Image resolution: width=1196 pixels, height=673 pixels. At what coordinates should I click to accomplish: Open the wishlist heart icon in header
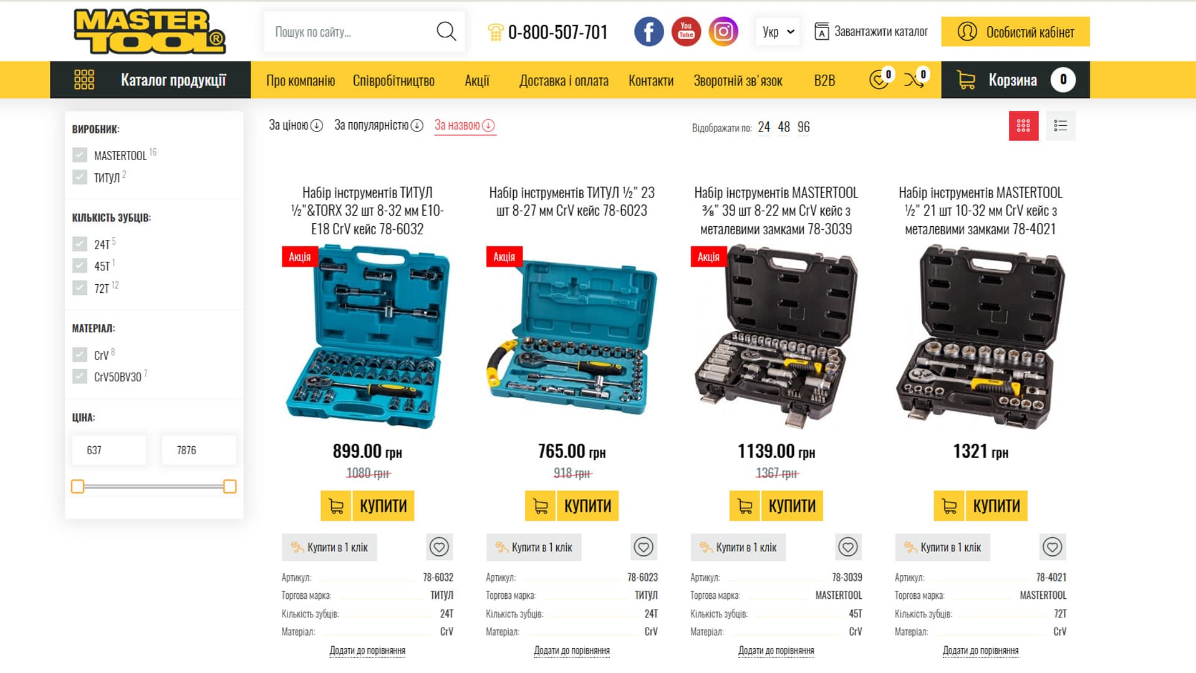[x=880, y=79]
